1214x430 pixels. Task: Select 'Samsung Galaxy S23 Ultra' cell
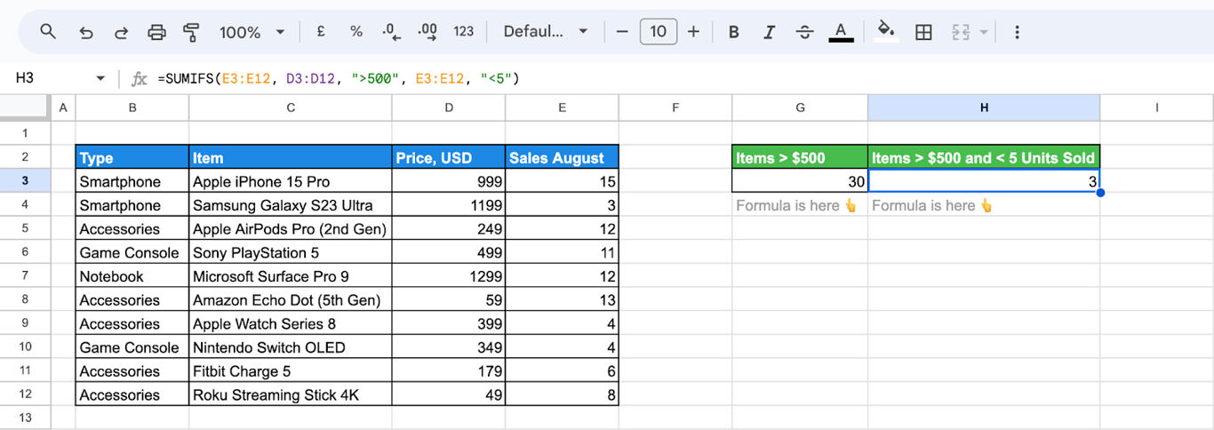tap(291, 205)
